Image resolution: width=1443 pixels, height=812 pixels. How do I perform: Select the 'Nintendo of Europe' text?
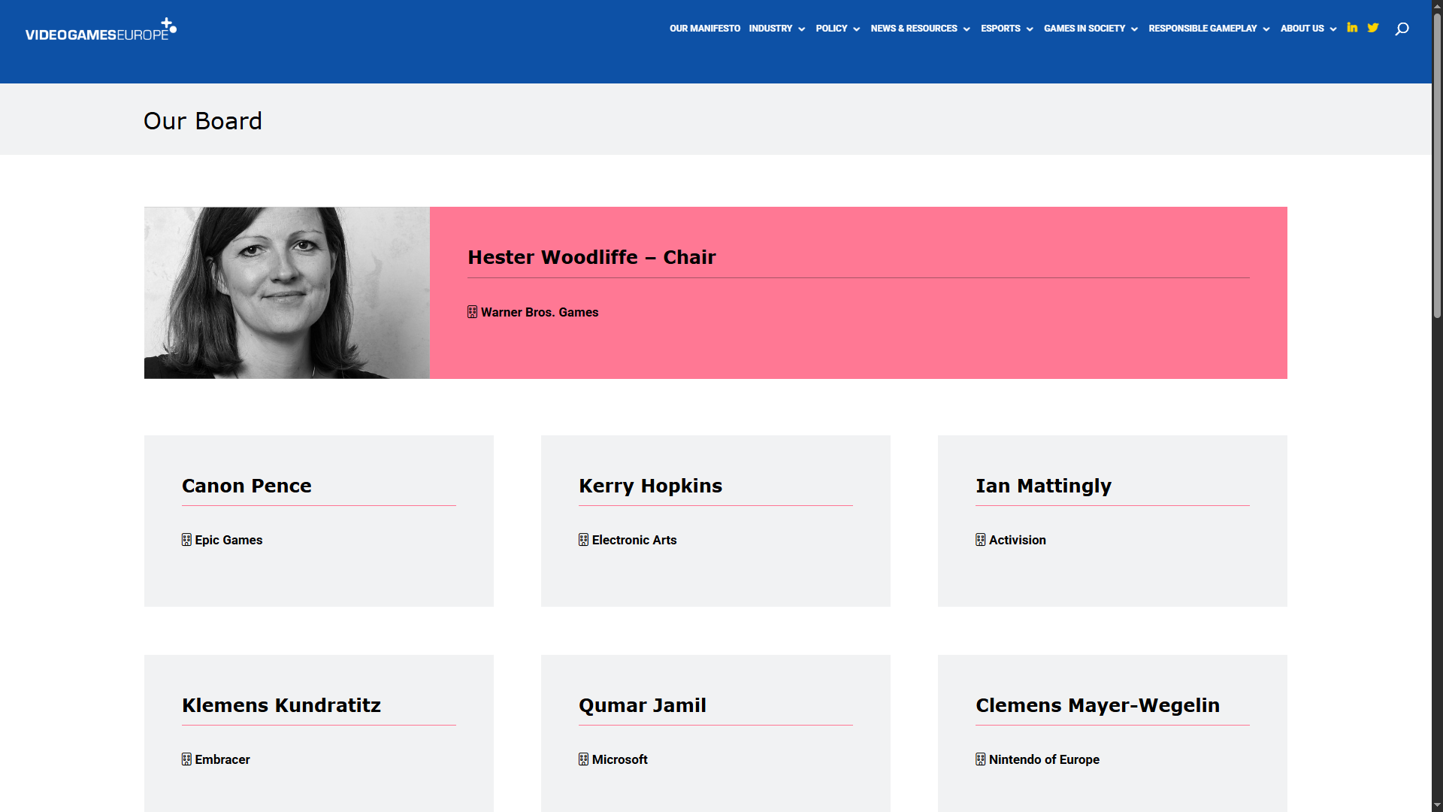click(1044, 759)
